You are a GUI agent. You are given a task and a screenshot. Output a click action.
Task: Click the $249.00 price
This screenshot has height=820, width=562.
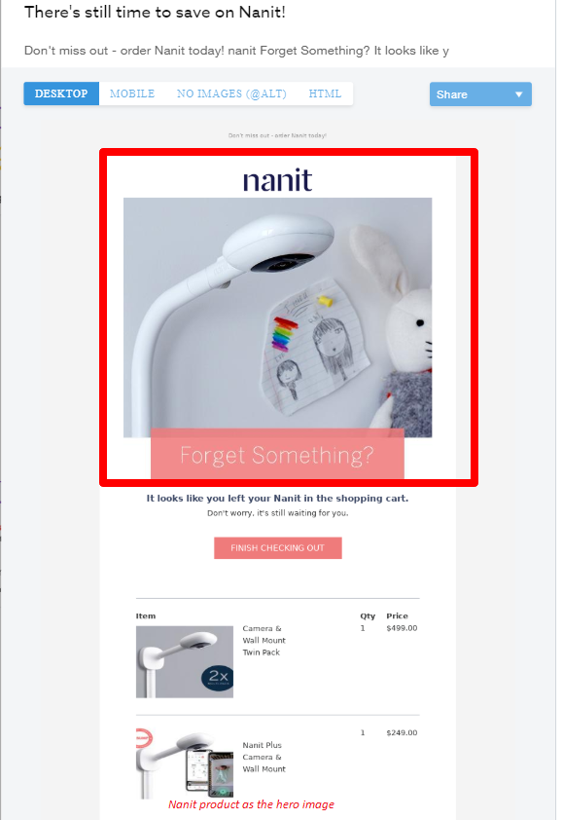coord(402,732)
